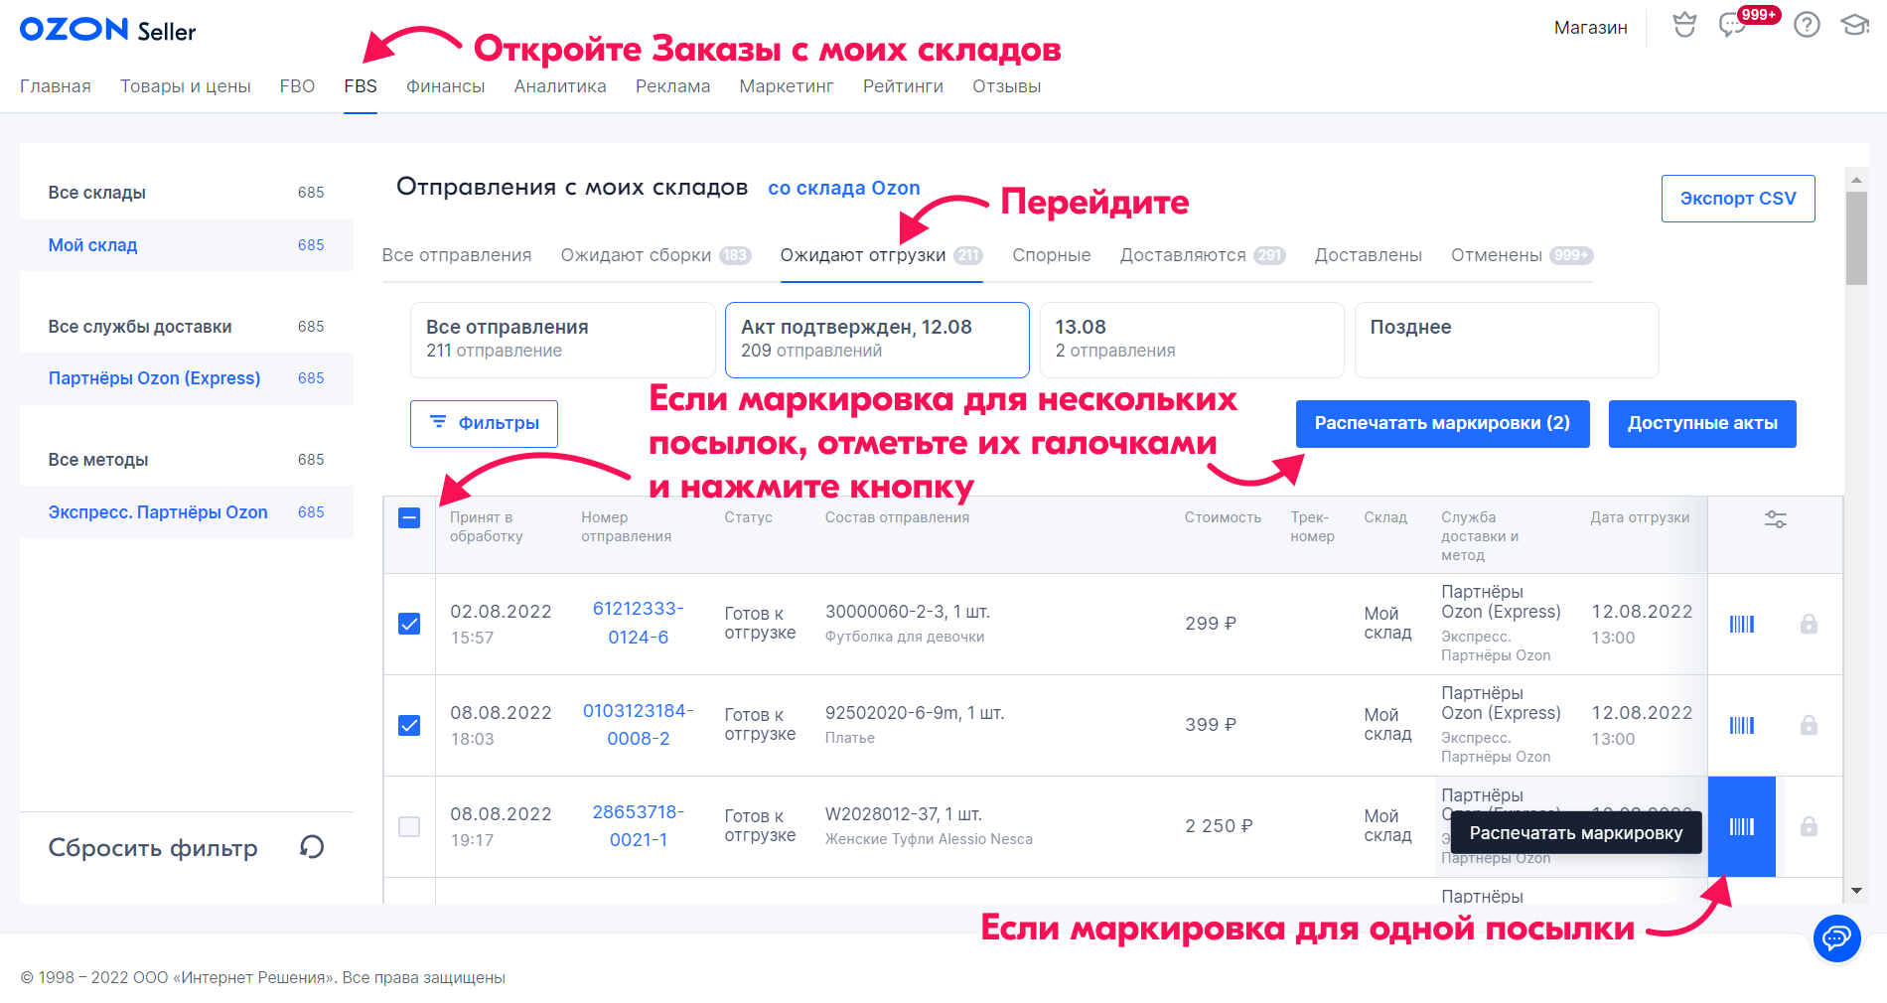
Task: Select Ожидают отгрузки tab
Action: [x=881, y=255]
